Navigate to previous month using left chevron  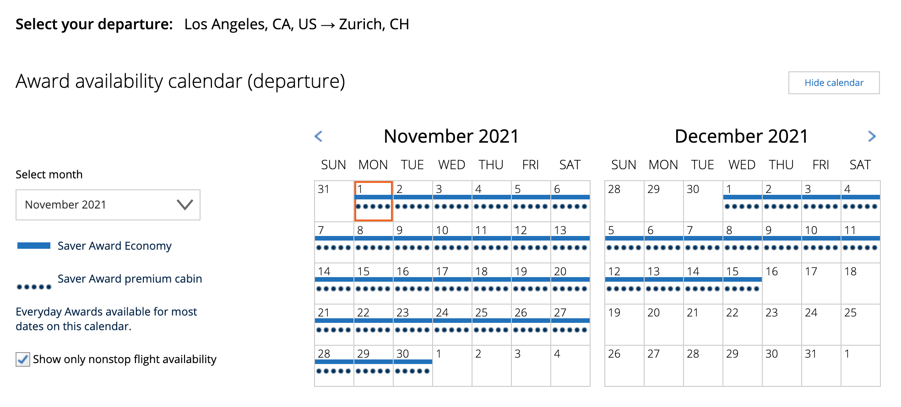[319, 136]
